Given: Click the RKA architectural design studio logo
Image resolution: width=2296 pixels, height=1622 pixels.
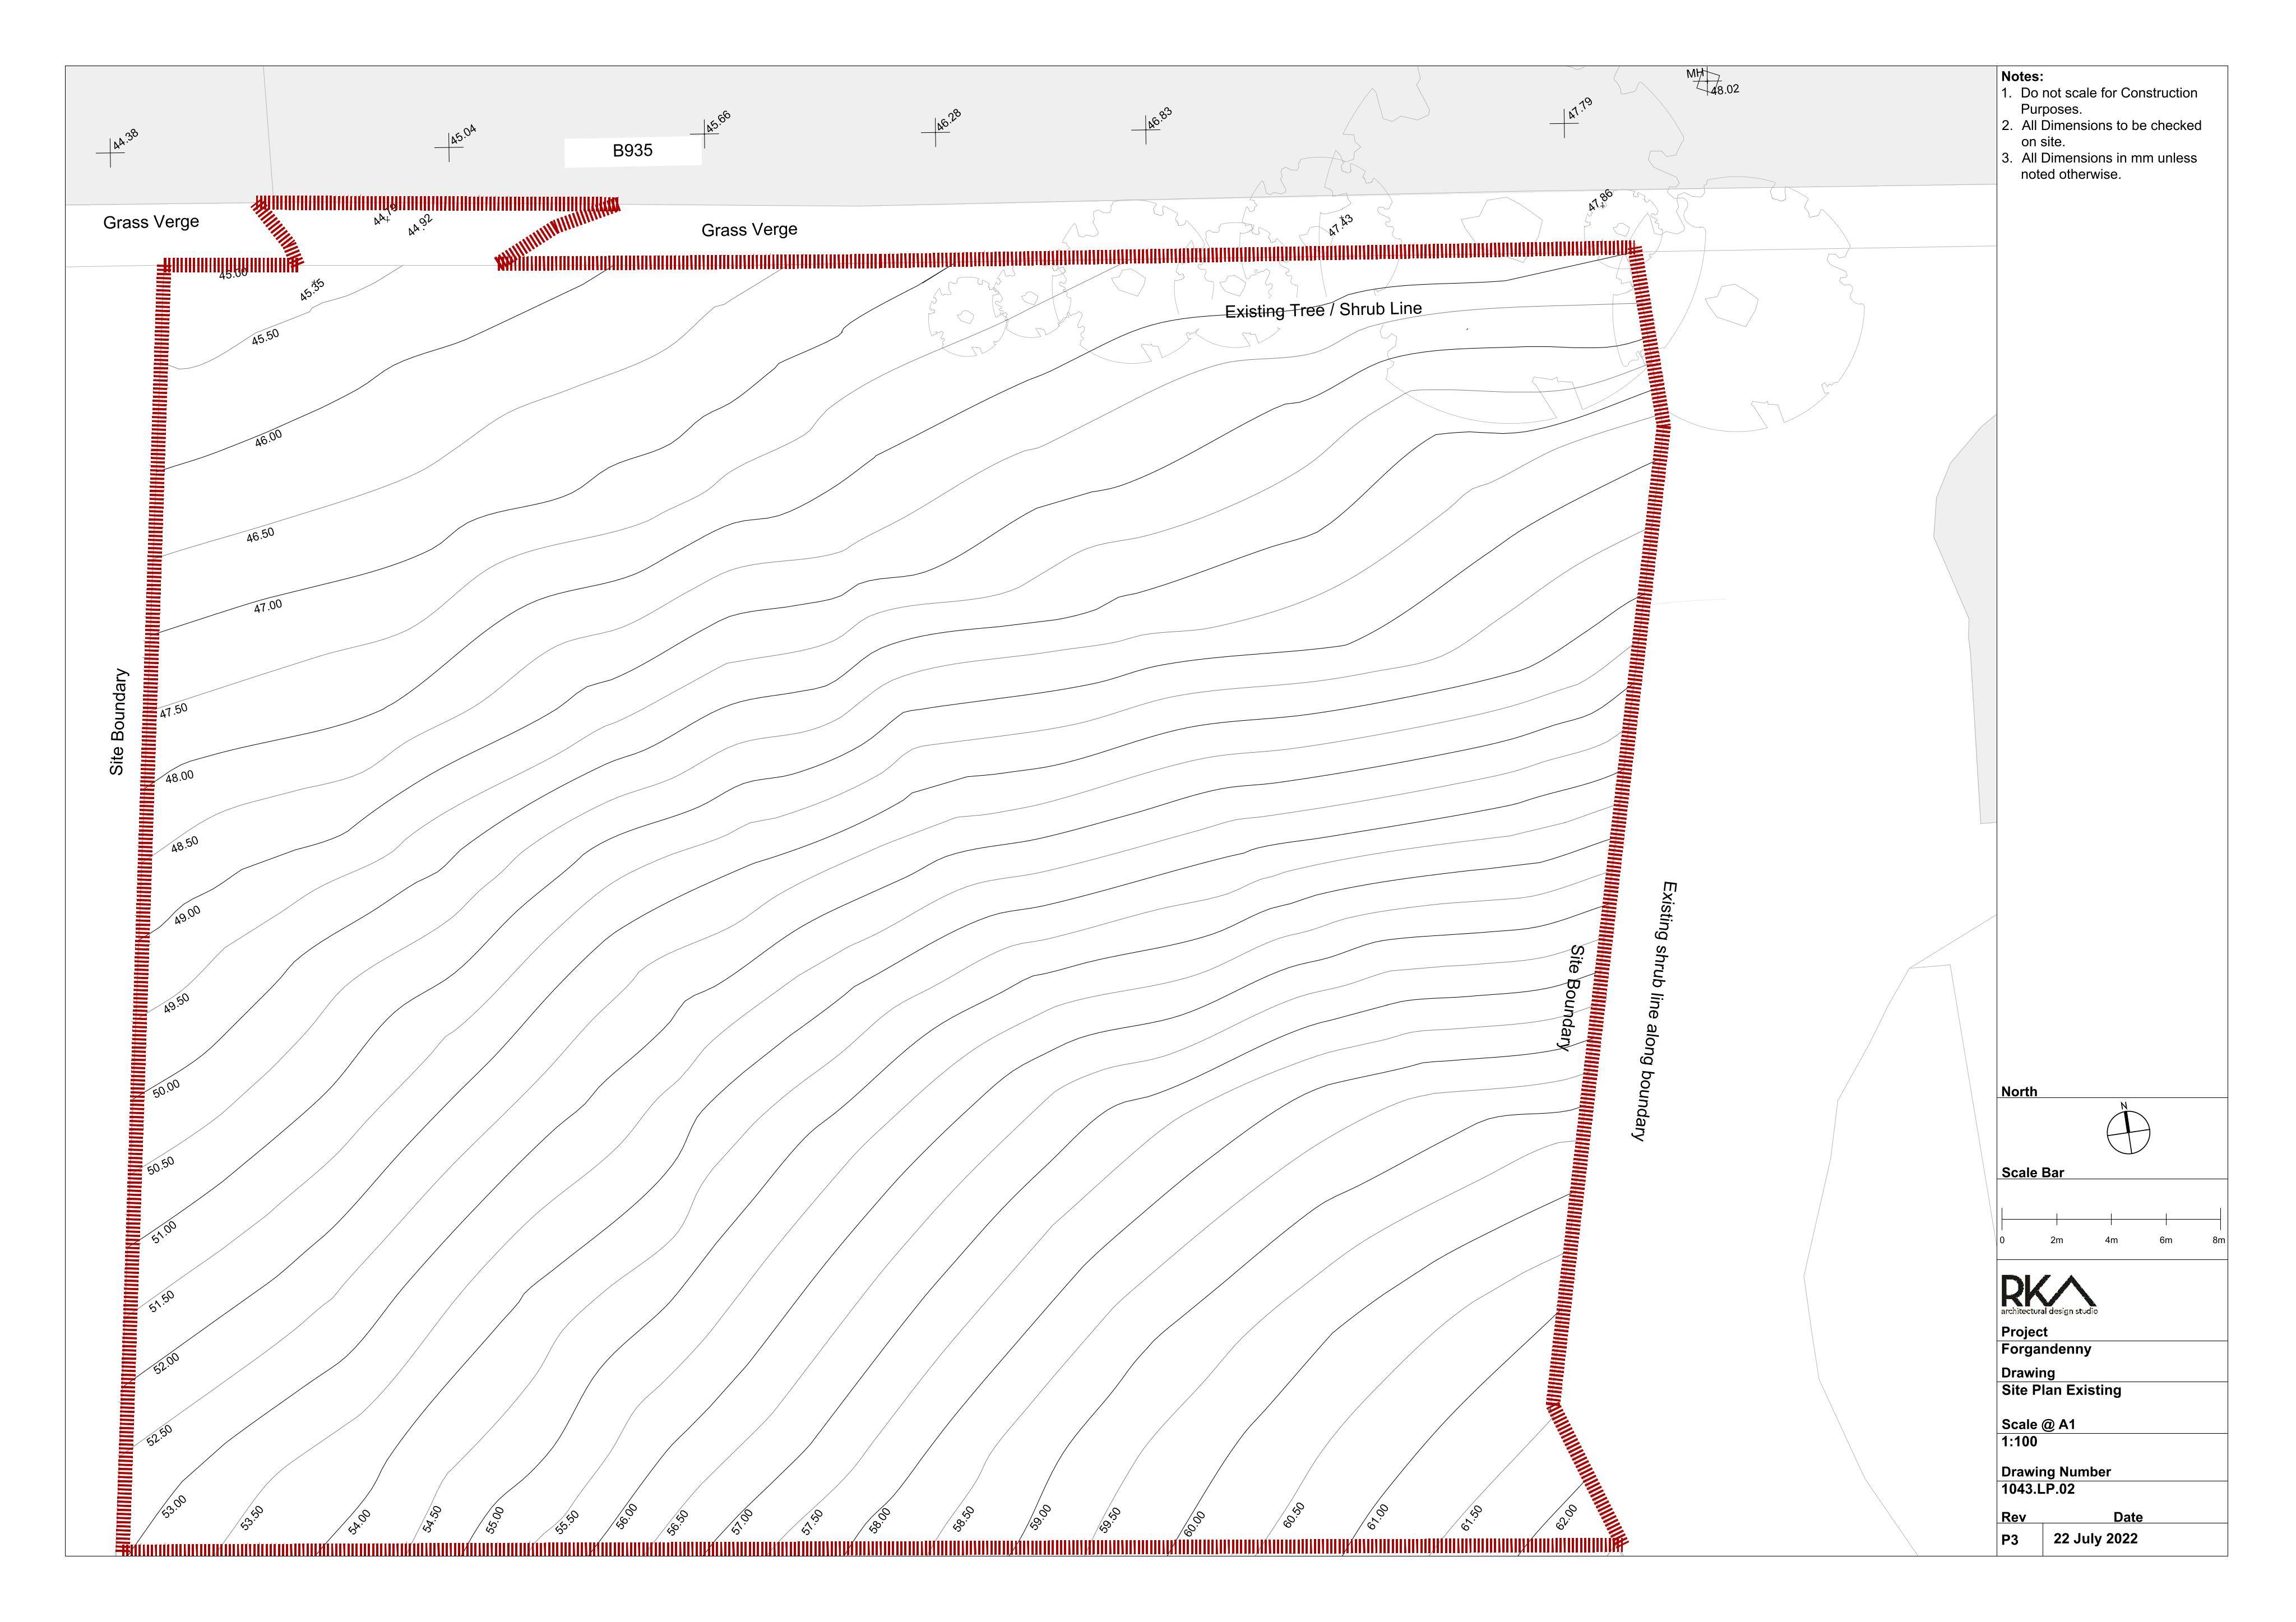Looking at the screenshot, I should click(x=2049, y=1294).
